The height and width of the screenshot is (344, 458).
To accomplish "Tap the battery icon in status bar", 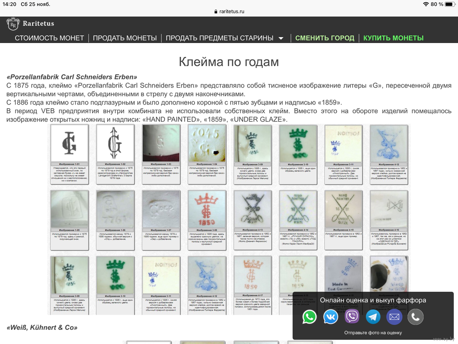I will click(450, 4).
